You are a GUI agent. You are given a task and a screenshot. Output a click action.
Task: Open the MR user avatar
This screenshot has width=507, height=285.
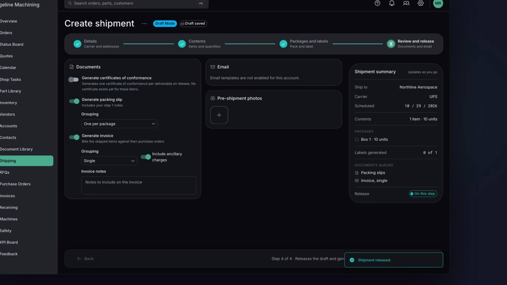pos(438,3)
